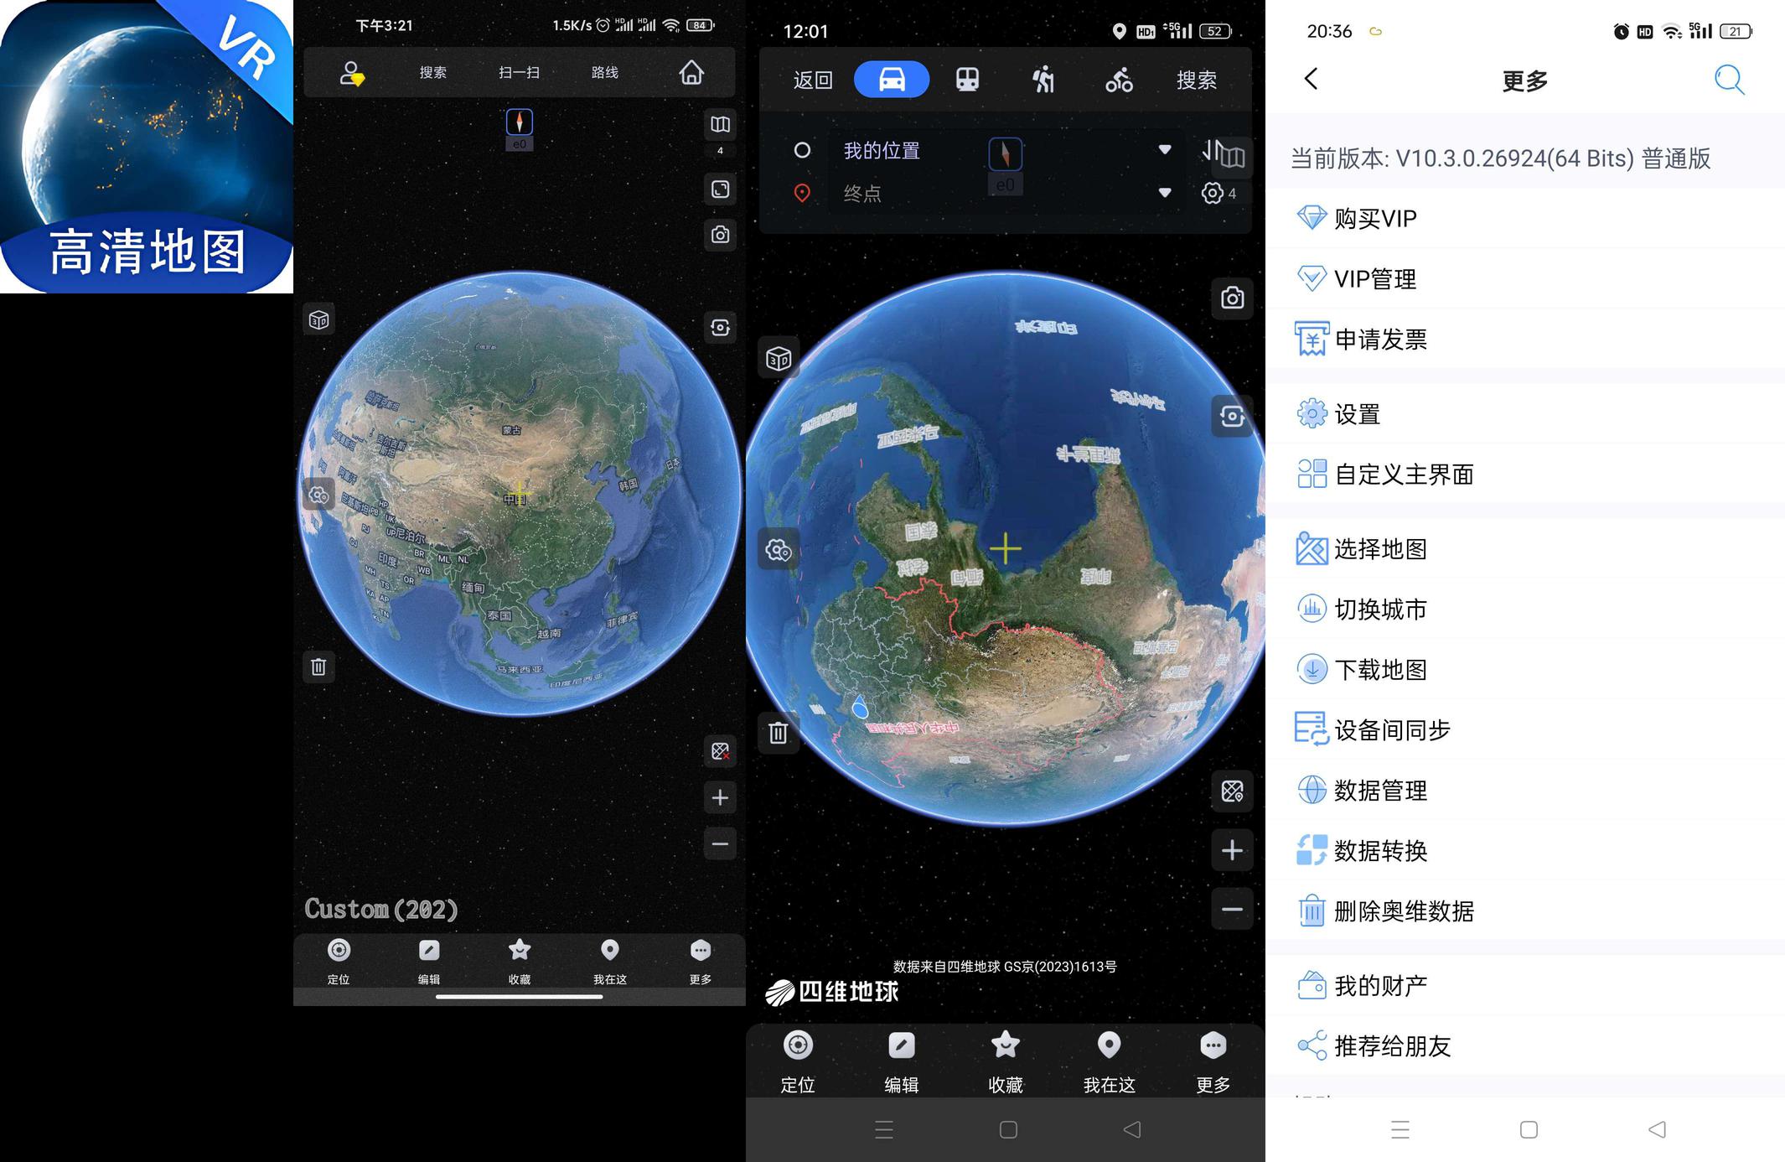Tap the 返回 button
The height and width of the screenshot is (1162, 1785).
coord(812,80)
